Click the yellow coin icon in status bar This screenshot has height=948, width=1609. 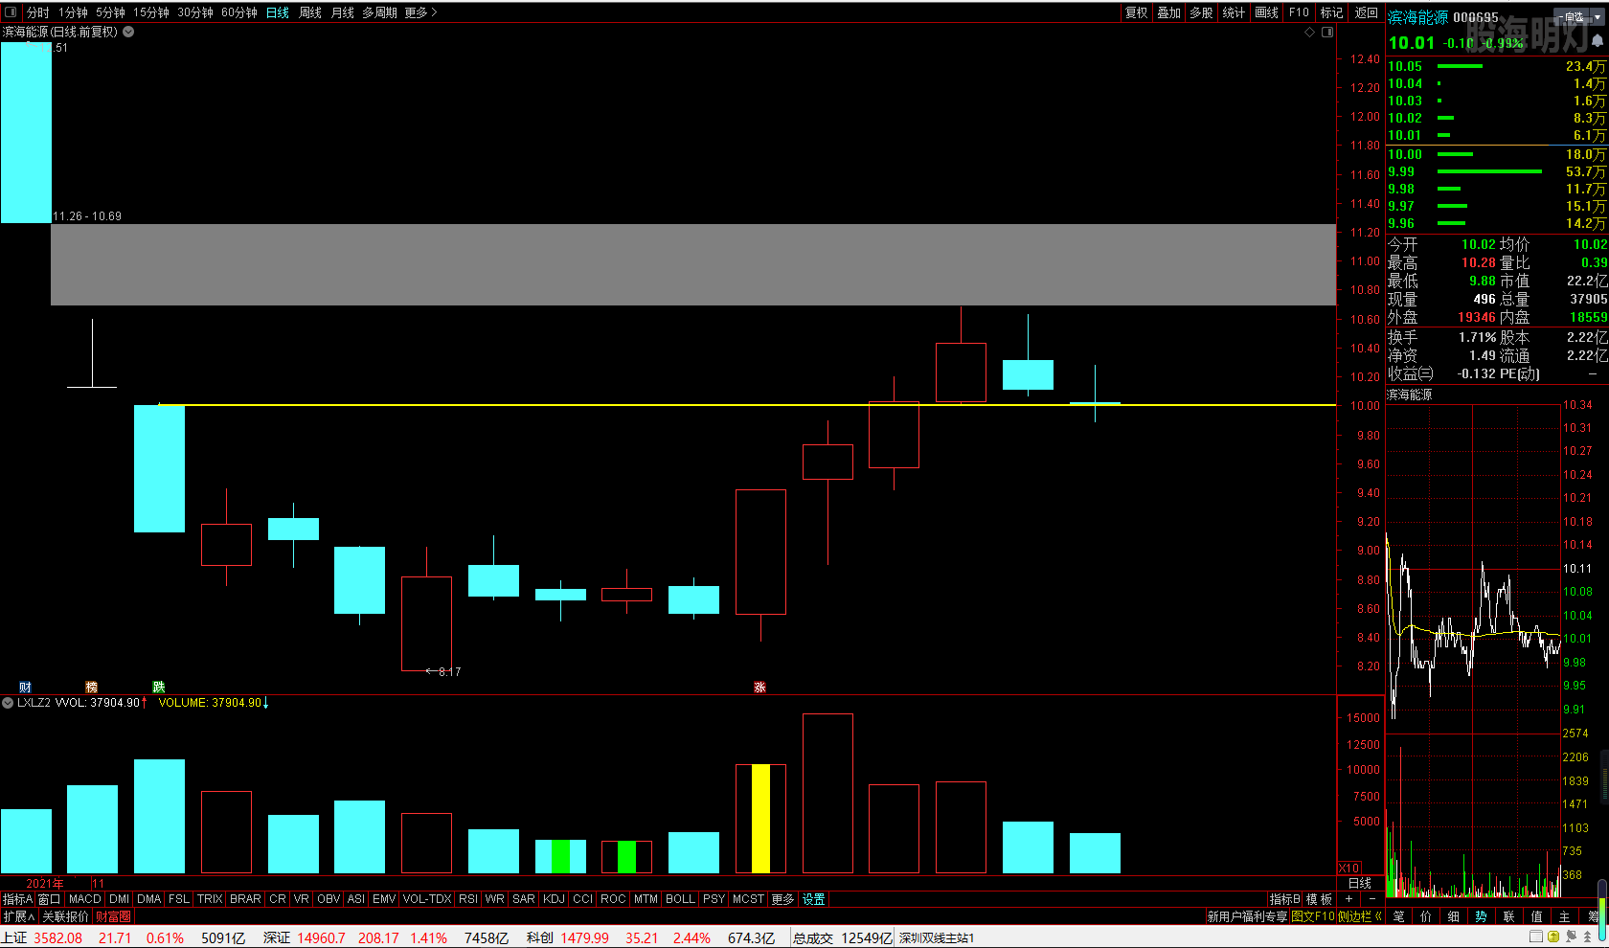(1553, 937)
